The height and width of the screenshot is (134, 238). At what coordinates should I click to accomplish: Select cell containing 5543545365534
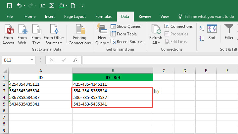coord(40,91)
